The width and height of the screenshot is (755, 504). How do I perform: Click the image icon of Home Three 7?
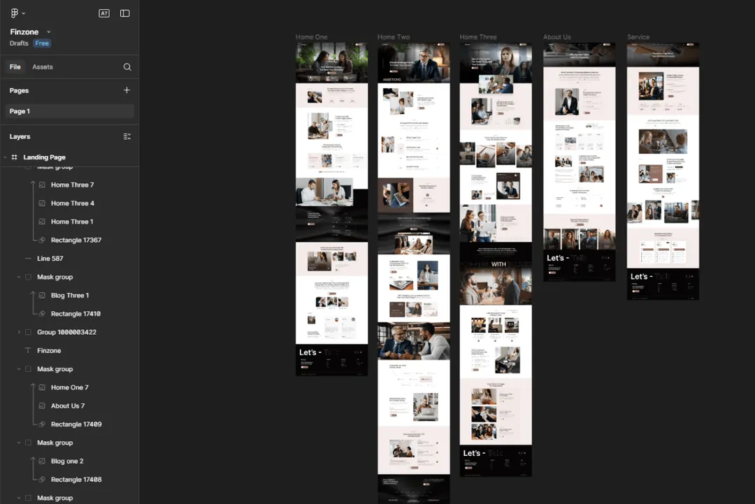pyautogui.click(x=43, y=185)
